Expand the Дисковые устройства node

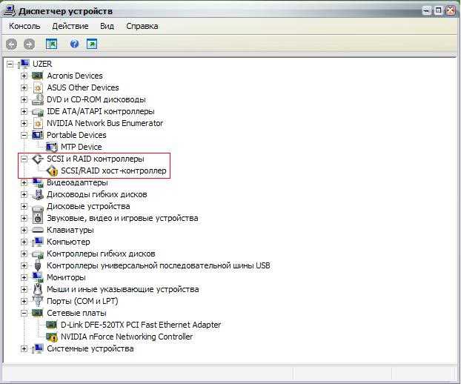point(24,206)
